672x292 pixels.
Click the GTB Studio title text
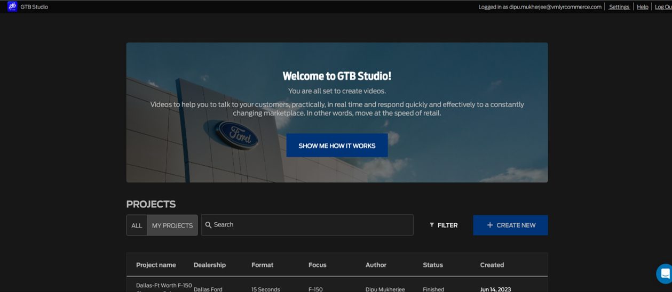coord(34,7)
